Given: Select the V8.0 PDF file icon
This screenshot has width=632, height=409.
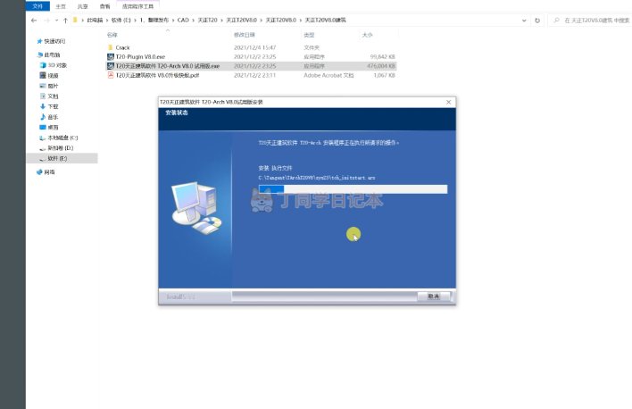Looking at the screenshot, I should click(111, 75).
